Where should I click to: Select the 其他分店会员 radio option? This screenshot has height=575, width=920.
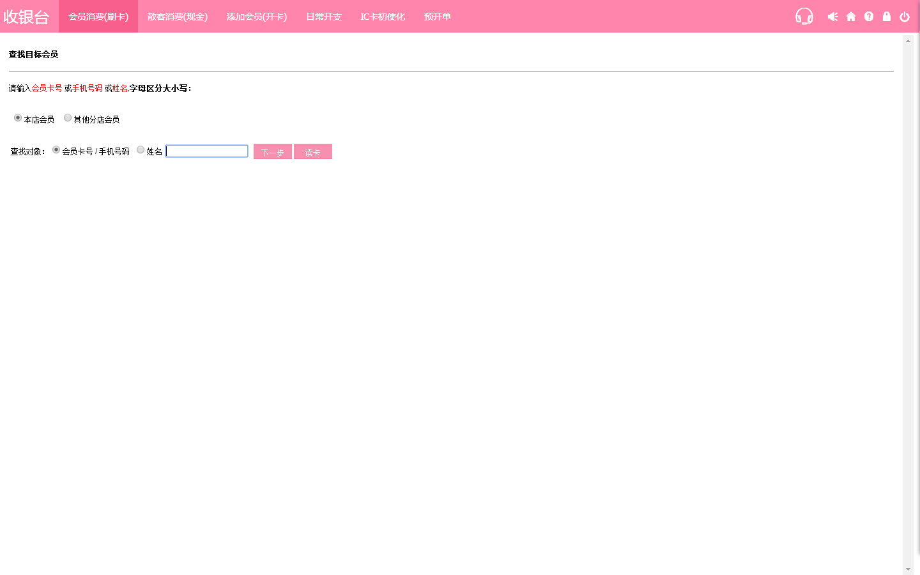pyautogui.click(x=68, y=118)
